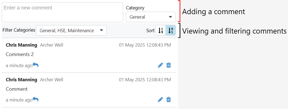This screenshot has width=288, height=109.
Task: Click "a minute ago" on the bottom comment
Action: pyautogui.click(x=19, y=100)
